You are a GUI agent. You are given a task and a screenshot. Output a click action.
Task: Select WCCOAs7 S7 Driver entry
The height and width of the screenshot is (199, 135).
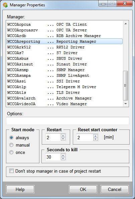(64, 53)
